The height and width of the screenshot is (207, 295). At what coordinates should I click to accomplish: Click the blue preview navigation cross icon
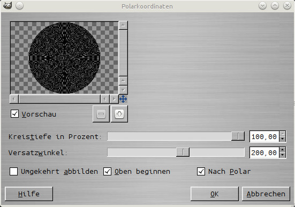(123, 99)
